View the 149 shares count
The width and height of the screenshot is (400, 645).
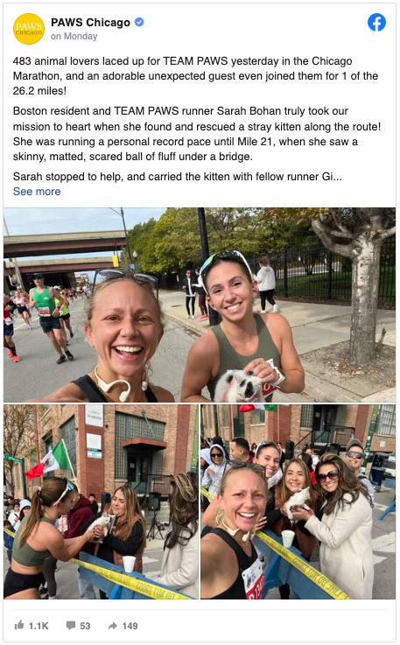(x=130, y=626)
